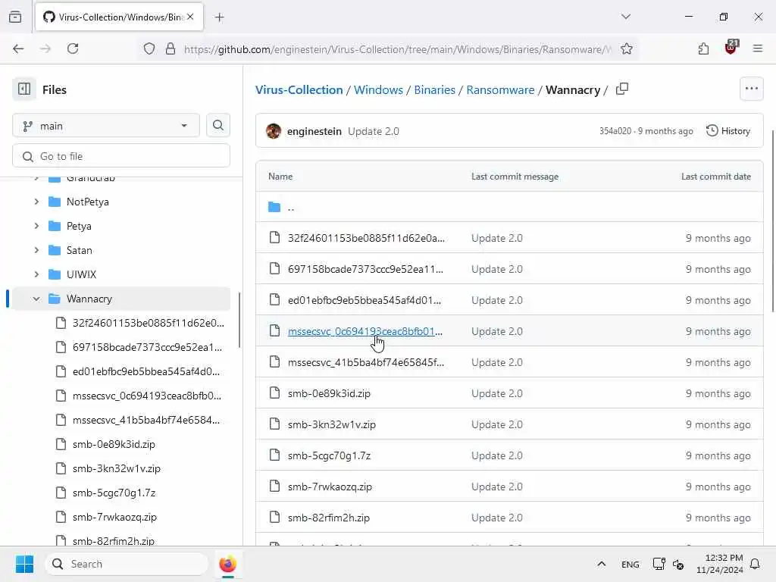
Task: Open uBlock Origin extension icon
Action: tap(731, 48)
